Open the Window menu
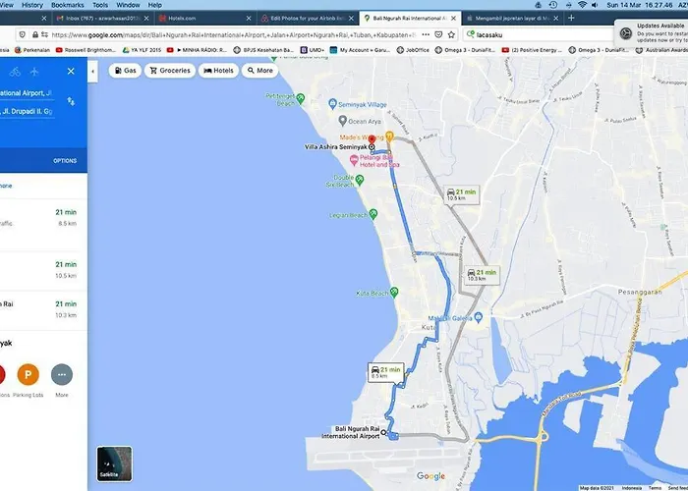The image size is (688, 491). pyautogui.click(x=128, y=5)
